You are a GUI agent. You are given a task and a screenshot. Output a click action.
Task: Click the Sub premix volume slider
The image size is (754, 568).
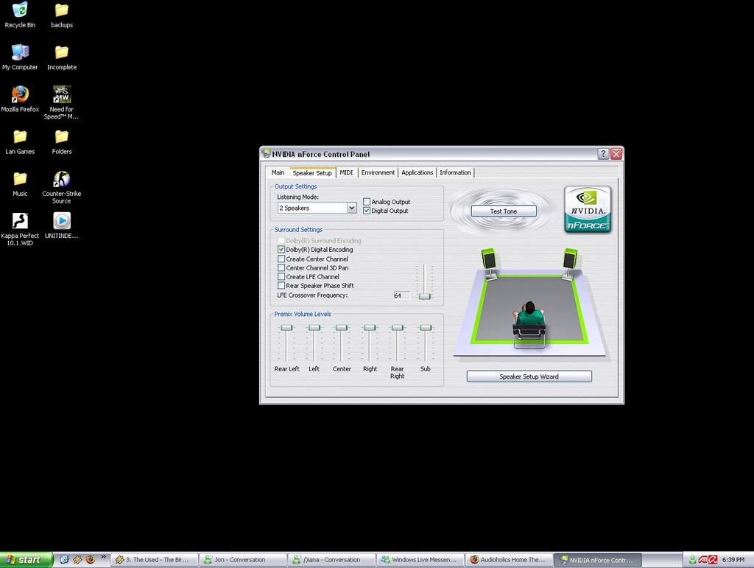(426, 328)
